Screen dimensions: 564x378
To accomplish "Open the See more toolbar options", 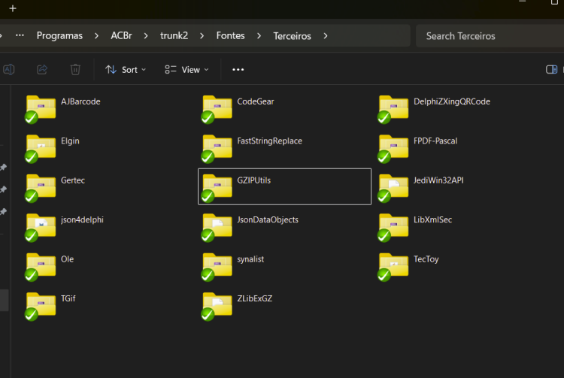I will [x=238, y=70].
